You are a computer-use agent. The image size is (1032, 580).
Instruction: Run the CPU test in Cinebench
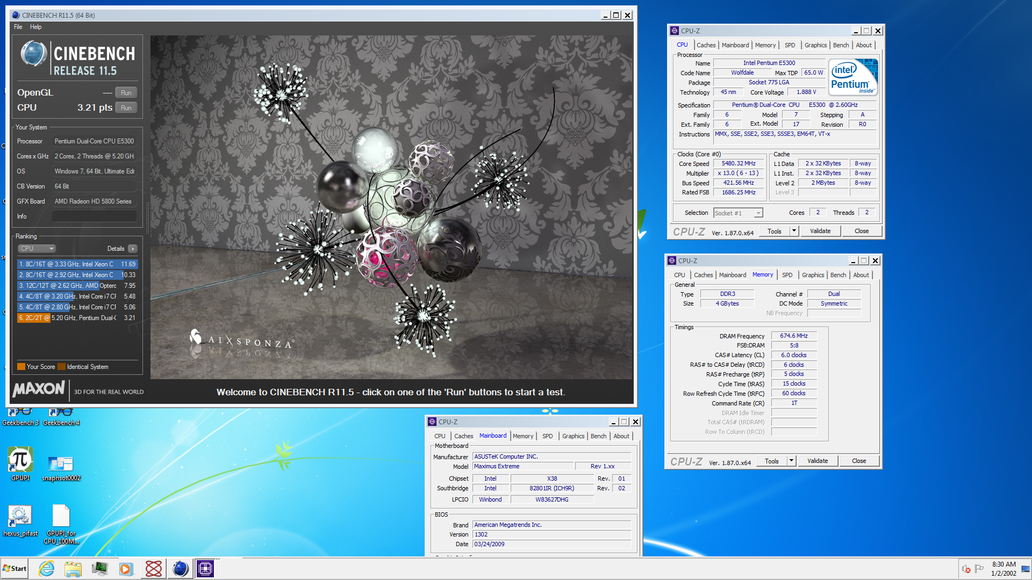pyautogui.click(x=126, y=107)
